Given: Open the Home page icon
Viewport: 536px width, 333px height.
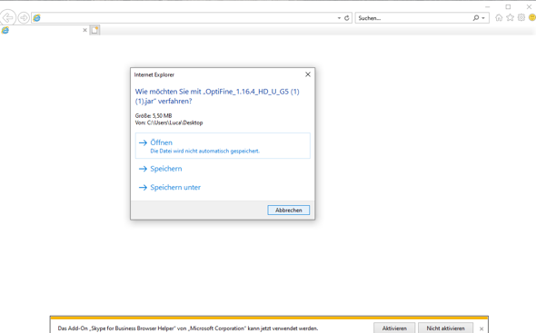Looking at the screenshot, I should [499, 17].
